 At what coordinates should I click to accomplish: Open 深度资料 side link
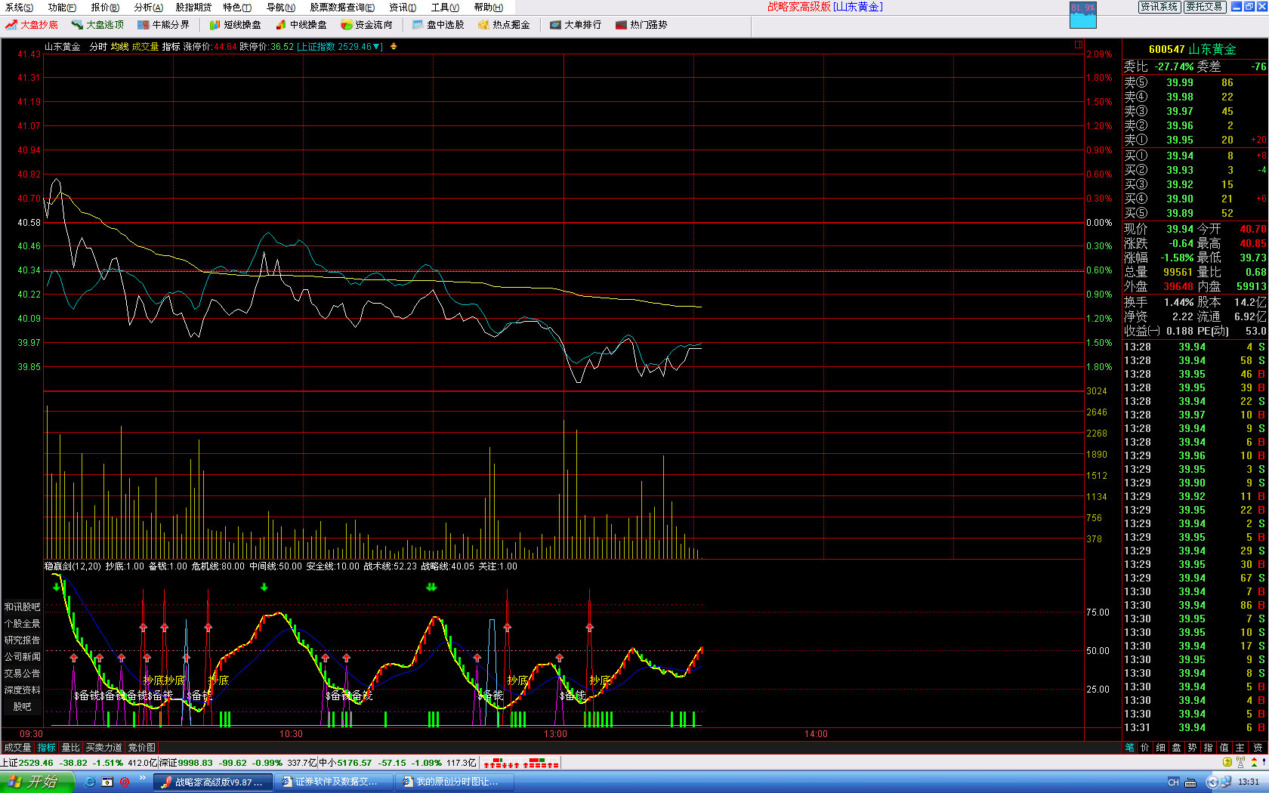(x=23, y=690)
